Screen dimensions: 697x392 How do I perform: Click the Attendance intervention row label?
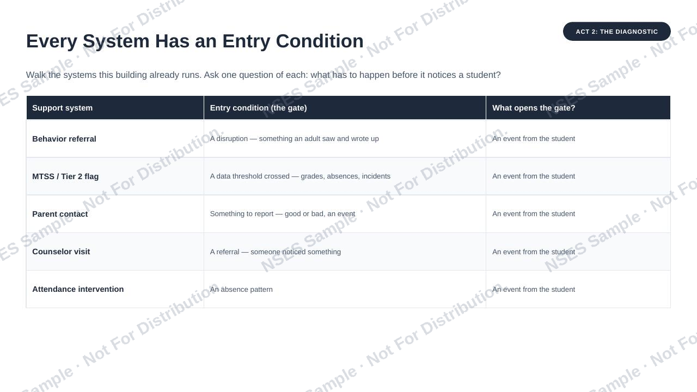(x=78, y=289)
